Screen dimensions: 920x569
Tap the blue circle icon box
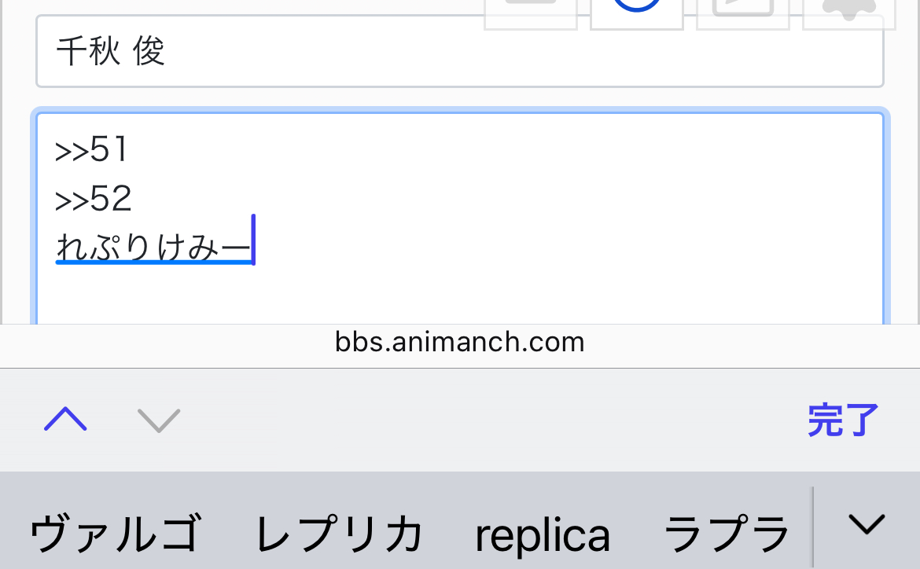coord(637,13)
